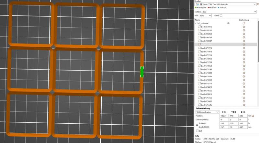Click settings cog for body672460
The height and width of the screenshot is (143, 259).
[x=244, y=59]
